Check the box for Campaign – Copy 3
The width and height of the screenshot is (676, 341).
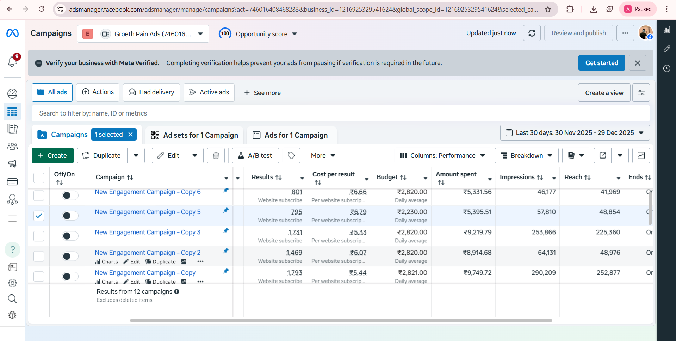39,236
